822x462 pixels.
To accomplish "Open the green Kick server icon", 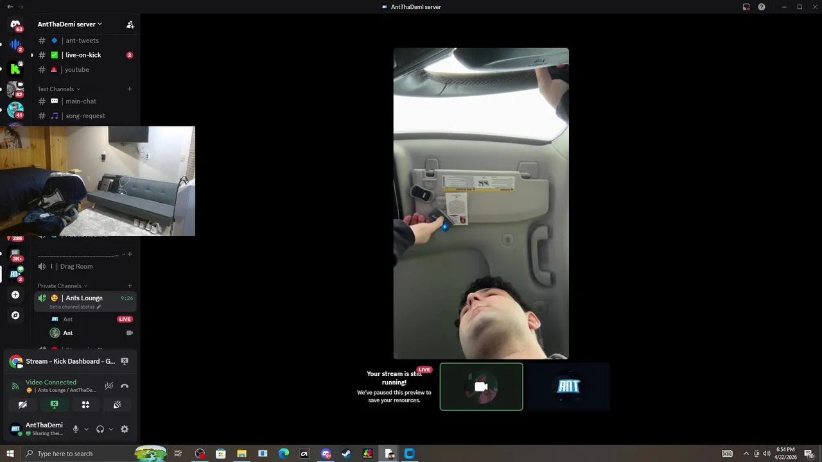I will pyautogui.click(x=15, y=68).
